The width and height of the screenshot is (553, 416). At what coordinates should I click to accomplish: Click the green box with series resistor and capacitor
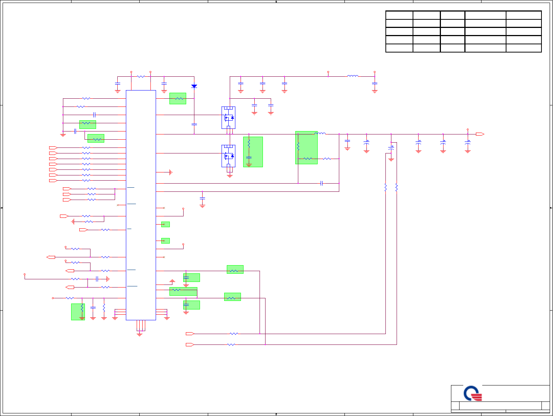253,152
